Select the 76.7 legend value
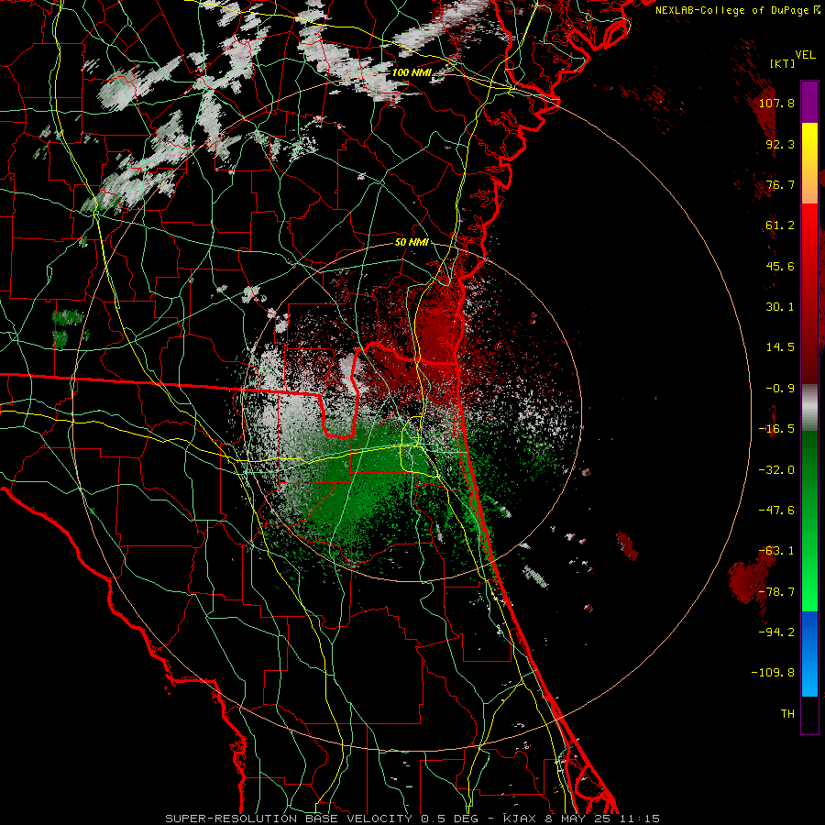The height and width of the screenshot is (825, 825). 780,184
